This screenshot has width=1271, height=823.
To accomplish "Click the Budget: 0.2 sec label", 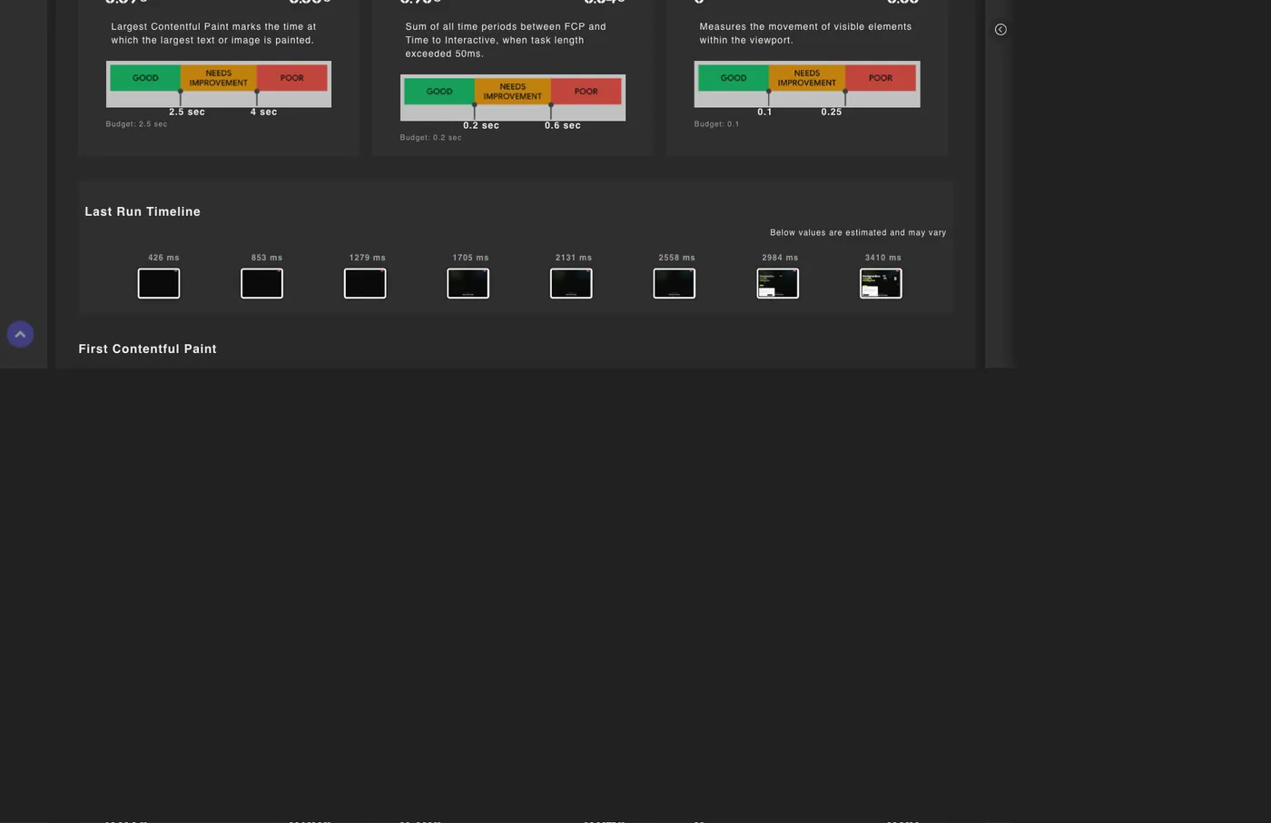I will [430, 138].
